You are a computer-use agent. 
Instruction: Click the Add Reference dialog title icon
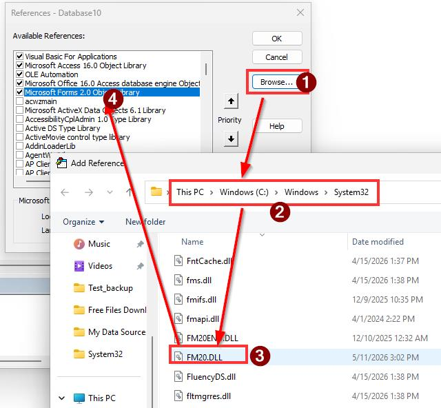click(x=61, y=163)
